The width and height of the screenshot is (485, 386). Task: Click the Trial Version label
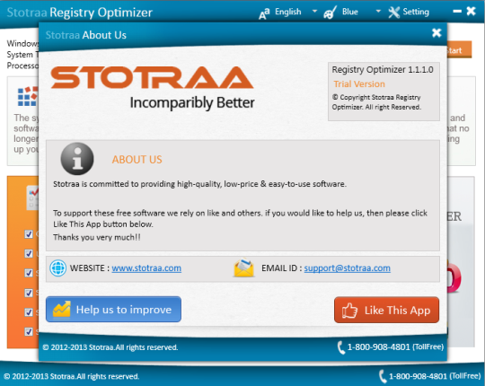[x=359, y=83]
